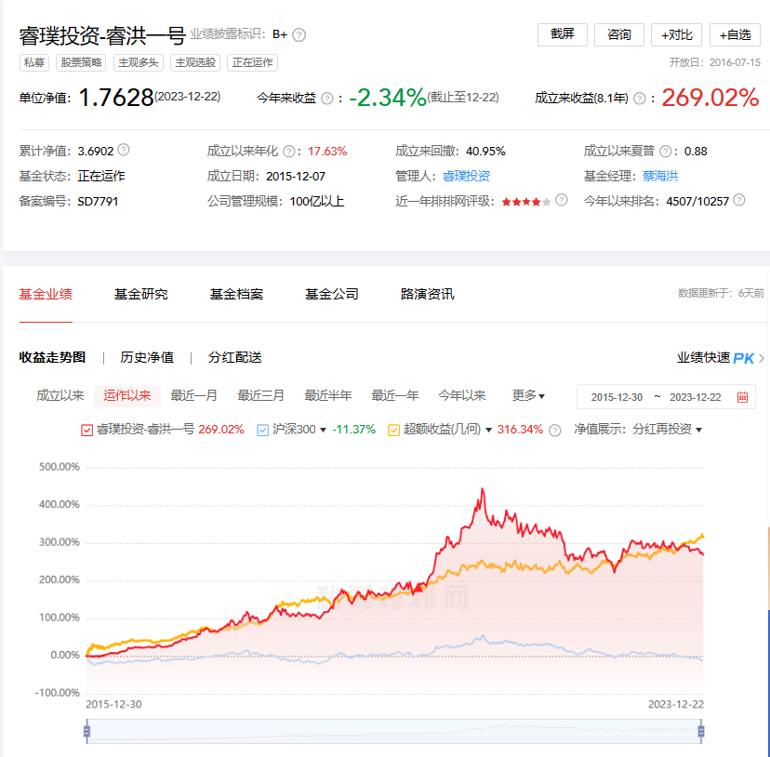The image size is (770, 757).
Task: Switch to 基金研究 tab
Action: point(141,294)
